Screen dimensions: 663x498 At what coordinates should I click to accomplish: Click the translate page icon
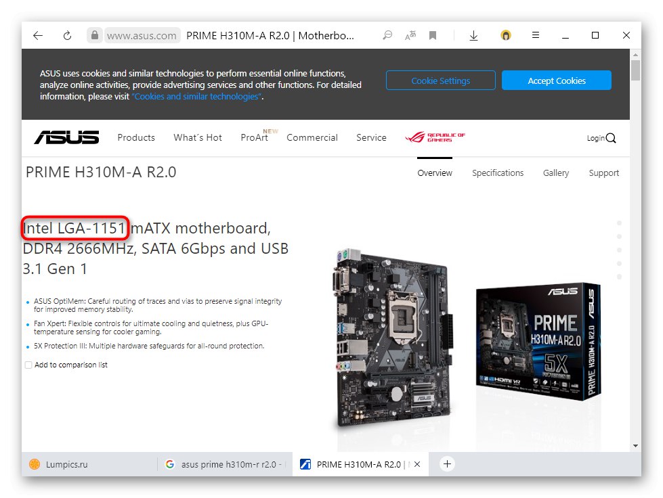pos(410,35)
